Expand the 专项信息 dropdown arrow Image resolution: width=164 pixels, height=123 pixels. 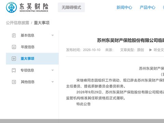53,70
